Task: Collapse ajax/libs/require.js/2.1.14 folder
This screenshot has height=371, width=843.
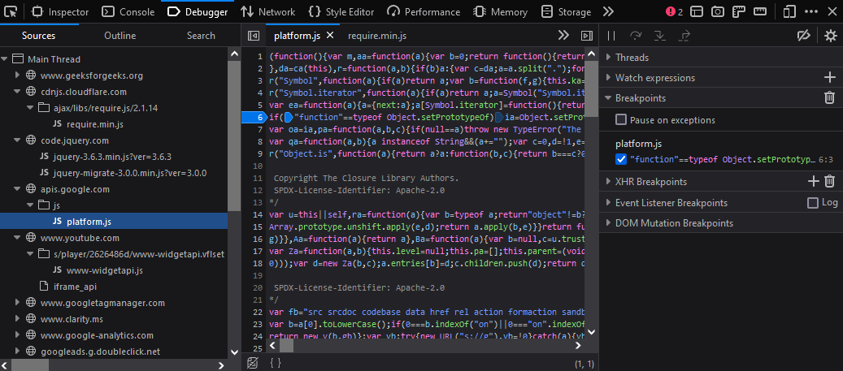Action: tap(30, 108)
